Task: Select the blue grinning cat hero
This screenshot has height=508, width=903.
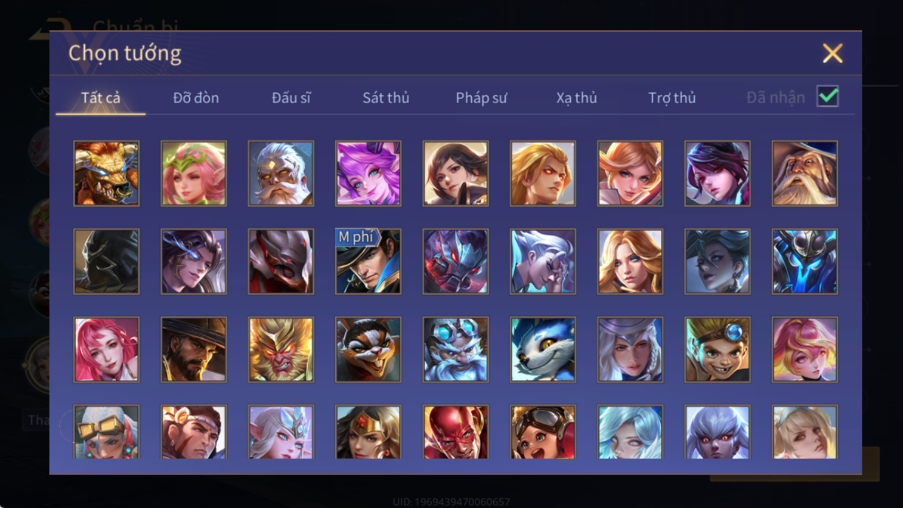Action: [543, 349]
